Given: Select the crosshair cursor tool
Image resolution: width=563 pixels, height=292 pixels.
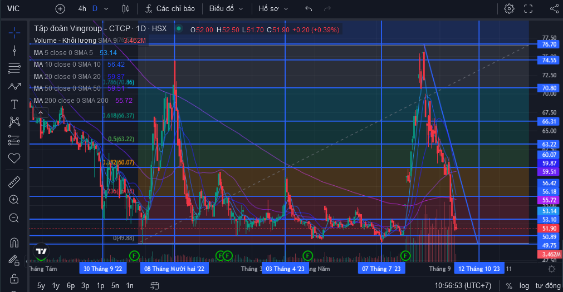Looking at the screenshot, I should click(14, 33).
